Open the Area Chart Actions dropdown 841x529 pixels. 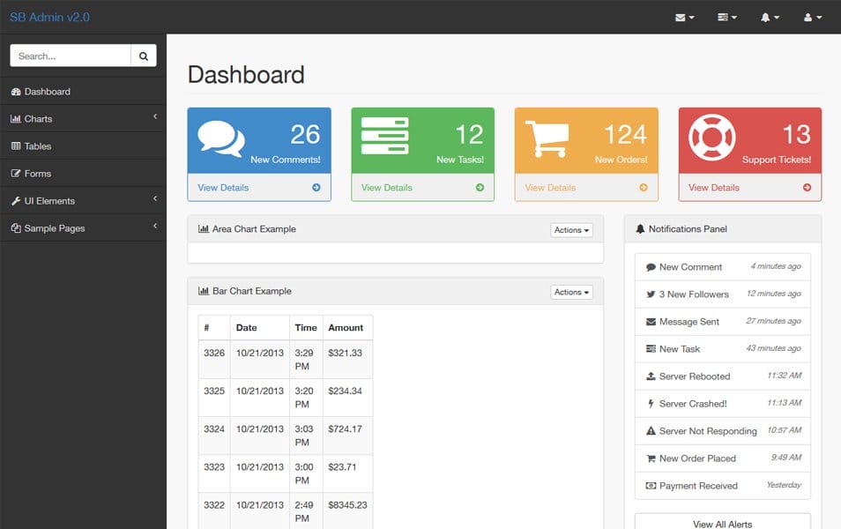tap(571, 229)
